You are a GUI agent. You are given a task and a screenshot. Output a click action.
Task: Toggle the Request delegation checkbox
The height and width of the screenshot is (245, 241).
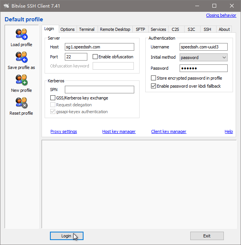(53, 105)
